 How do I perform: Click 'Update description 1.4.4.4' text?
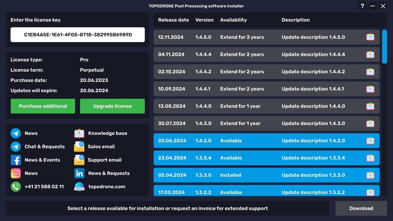313,54
